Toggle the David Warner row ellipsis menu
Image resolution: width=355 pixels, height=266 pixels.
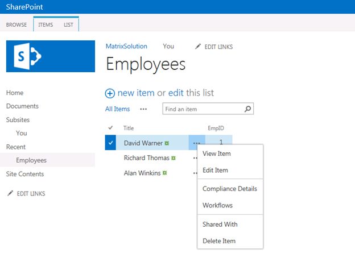196,143
